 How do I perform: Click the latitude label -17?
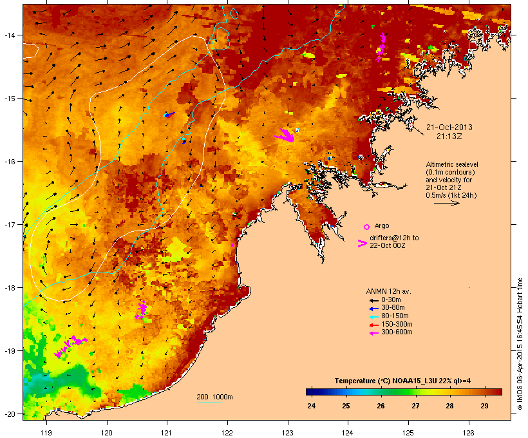point(9,224)
